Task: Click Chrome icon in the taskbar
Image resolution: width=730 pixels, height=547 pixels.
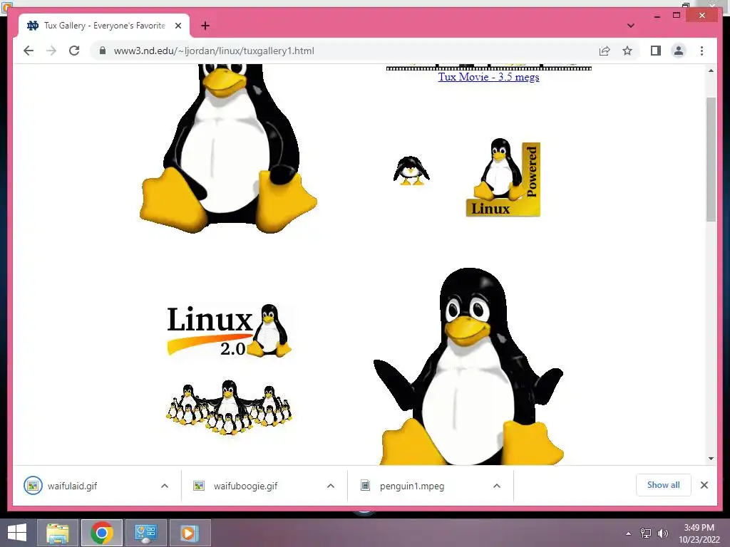Action: pyautogui.click(x=102, y=533)
